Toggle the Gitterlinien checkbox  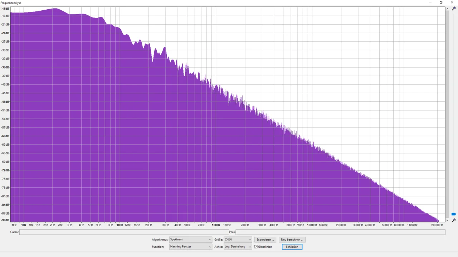256,247
